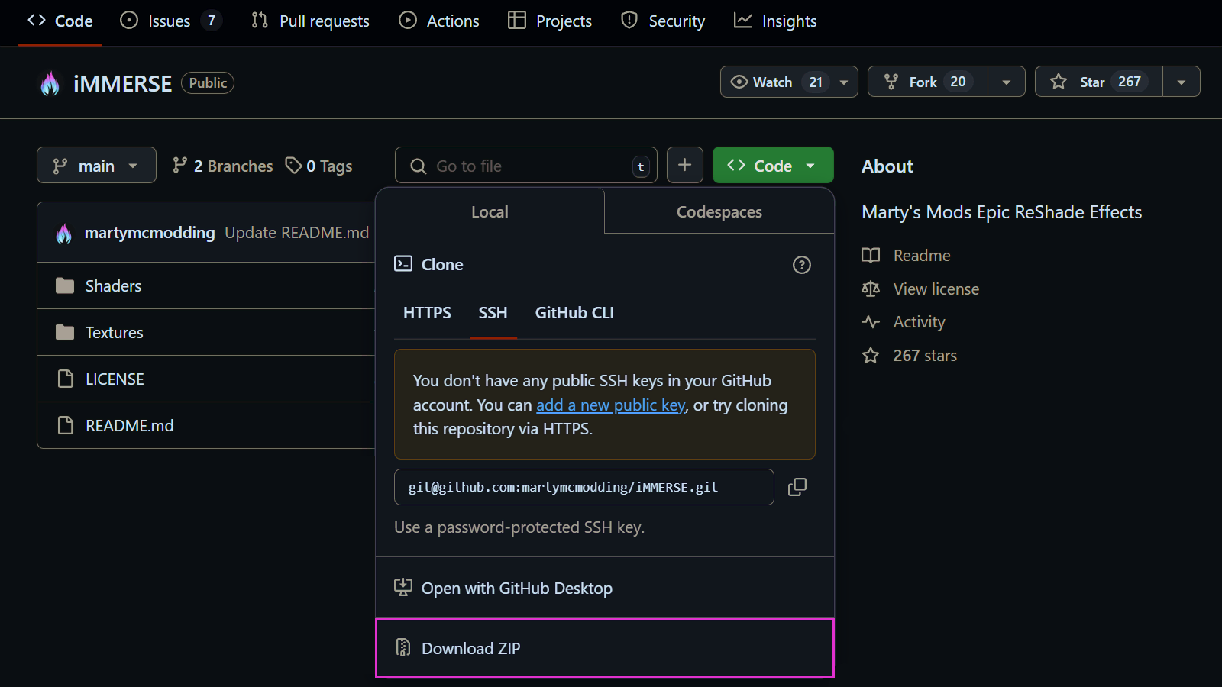Screen dimensions: 1222x687
Task: Star the repository
Action: point(1098,82)
